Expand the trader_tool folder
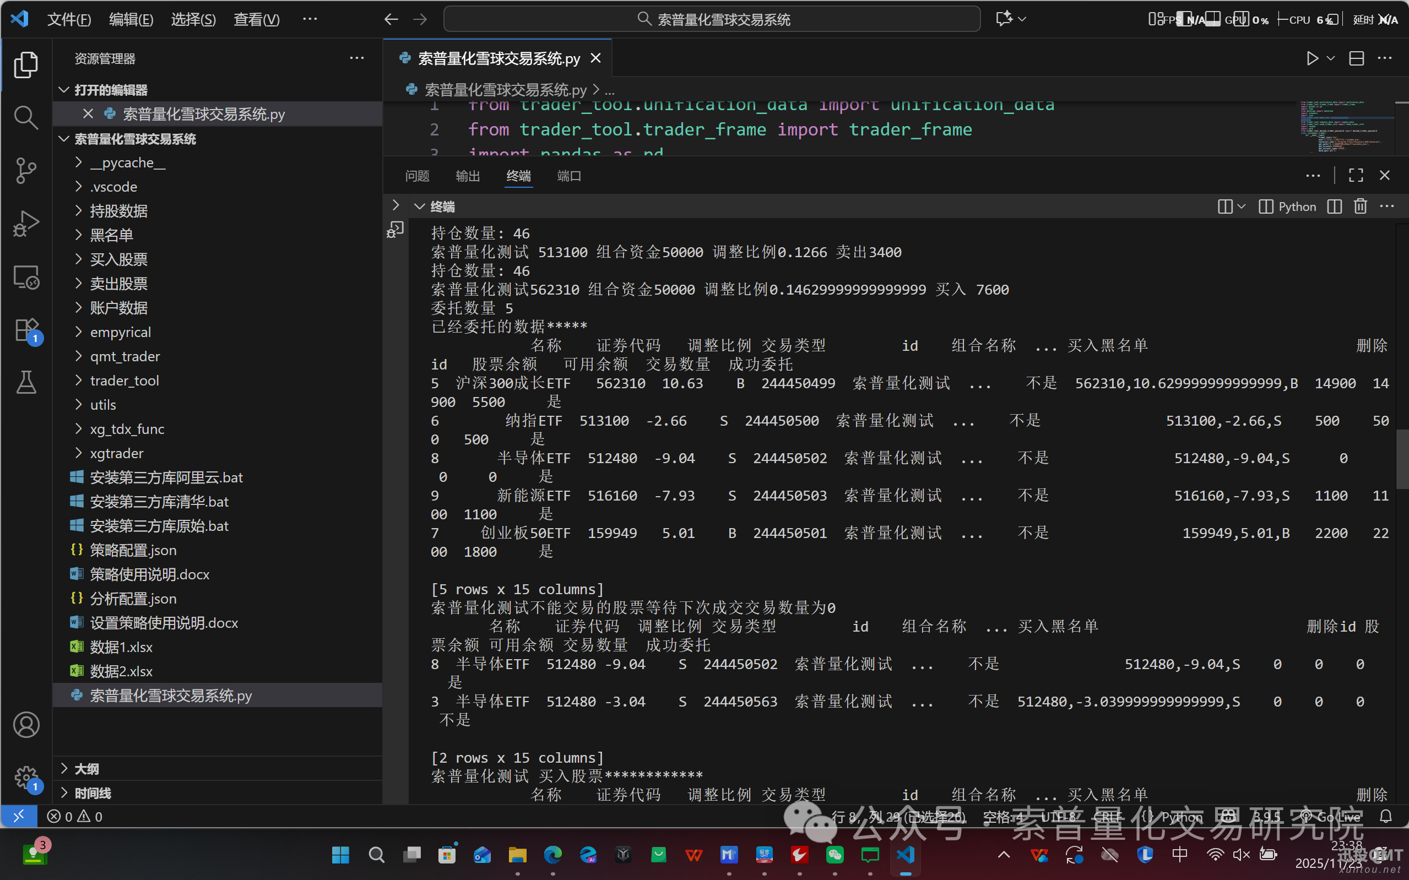 point(124,381)
